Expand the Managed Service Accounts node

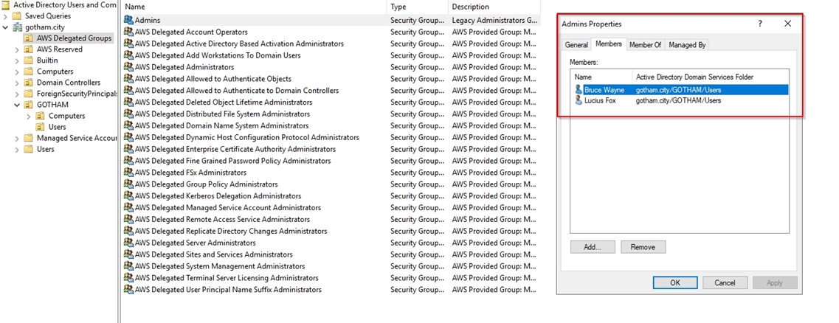[17, 138]
